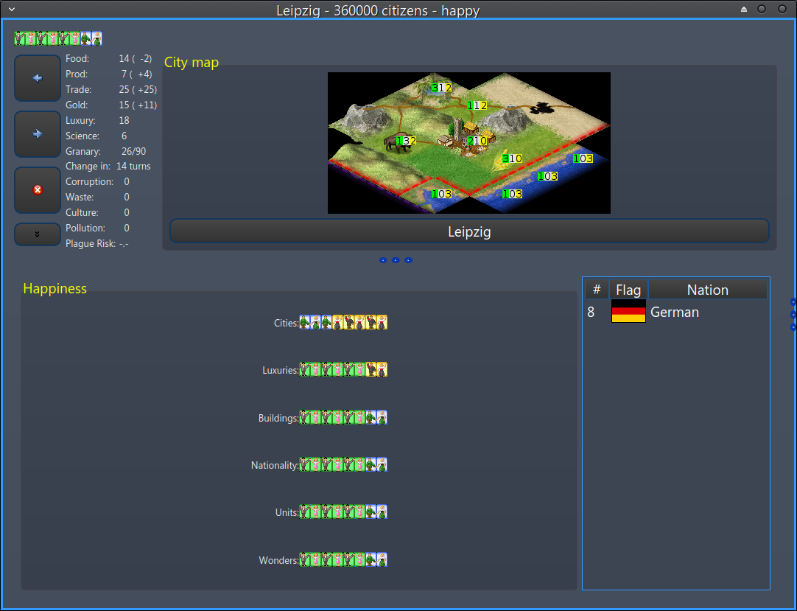Toggle last content citizen in top bar
Image resolution: width=797 pixels, height=611 pixels.
96,38
